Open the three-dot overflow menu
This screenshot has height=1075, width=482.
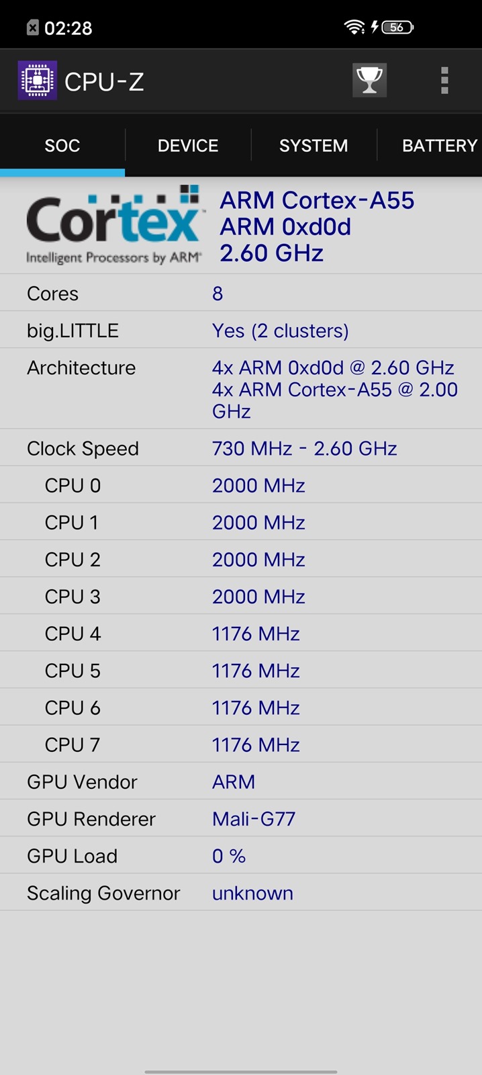click(444, 81)
